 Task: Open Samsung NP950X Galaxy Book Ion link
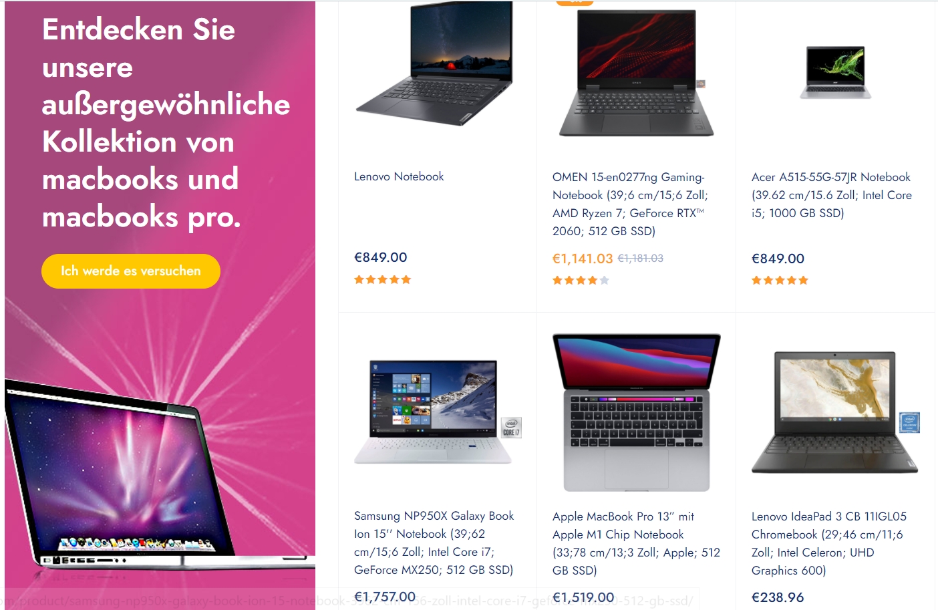pos(434,543)
